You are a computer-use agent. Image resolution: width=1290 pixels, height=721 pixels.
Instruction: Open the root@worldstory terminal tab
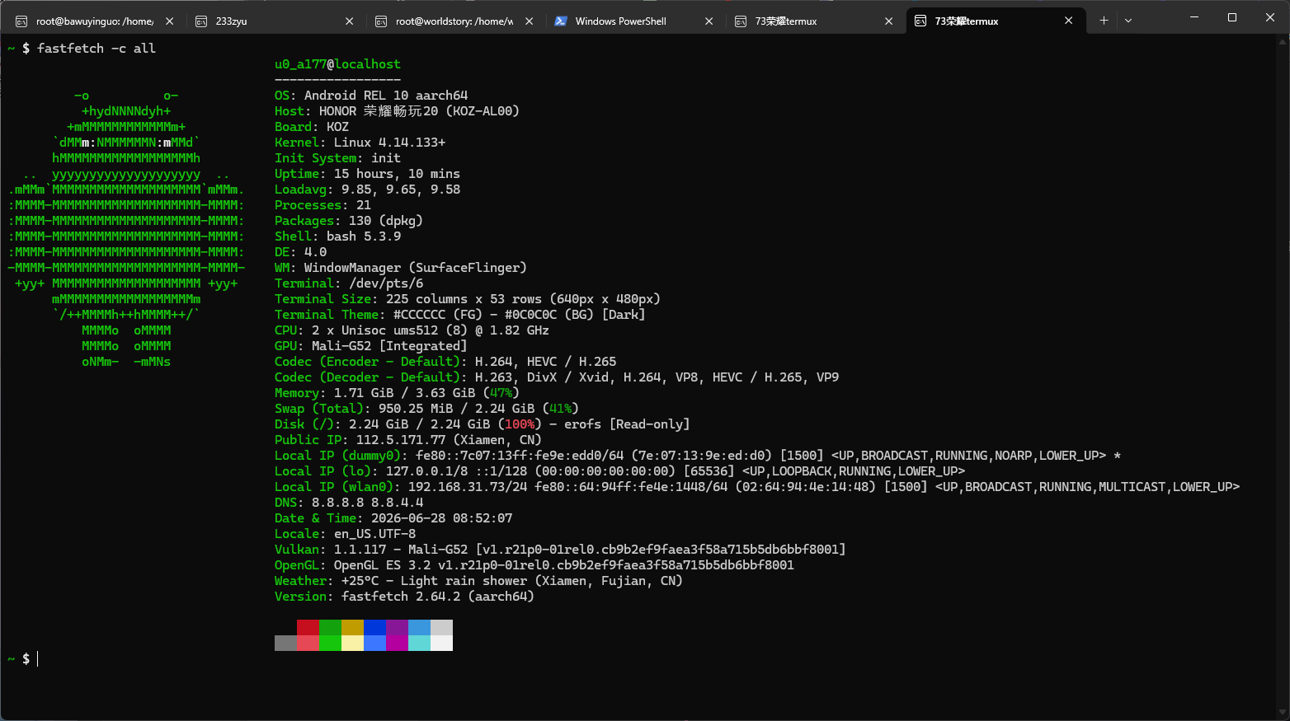pyautogui.click(x=454, y=21)
